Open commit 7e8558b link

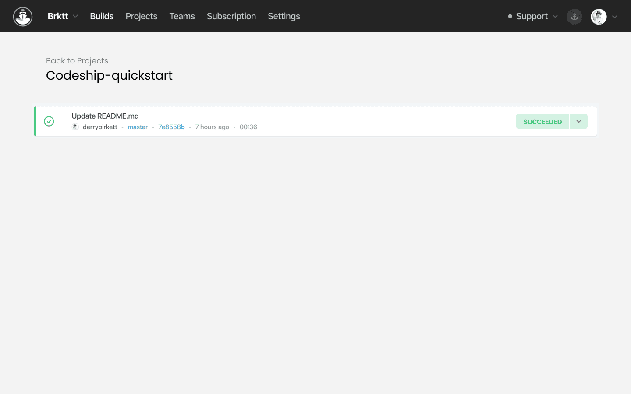coord(171,127)
